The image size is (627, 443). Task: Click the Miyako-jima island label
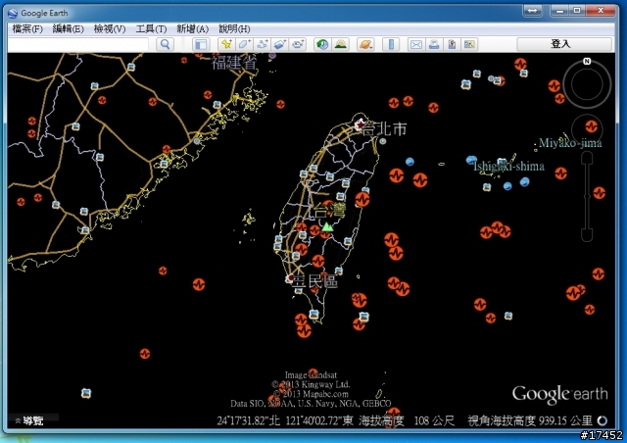(x=570, y=143)
